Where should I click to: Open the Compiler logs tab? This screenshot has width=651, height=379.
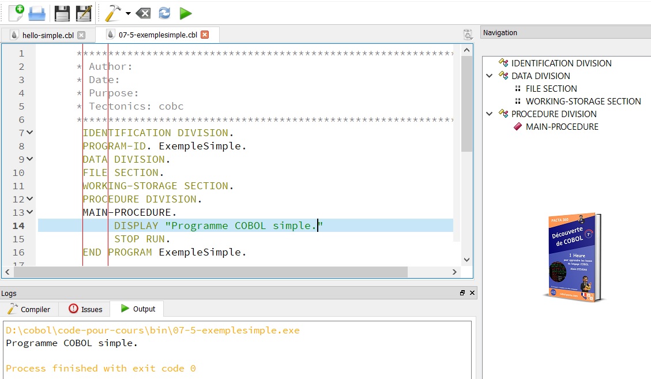[x=29, y=309]
